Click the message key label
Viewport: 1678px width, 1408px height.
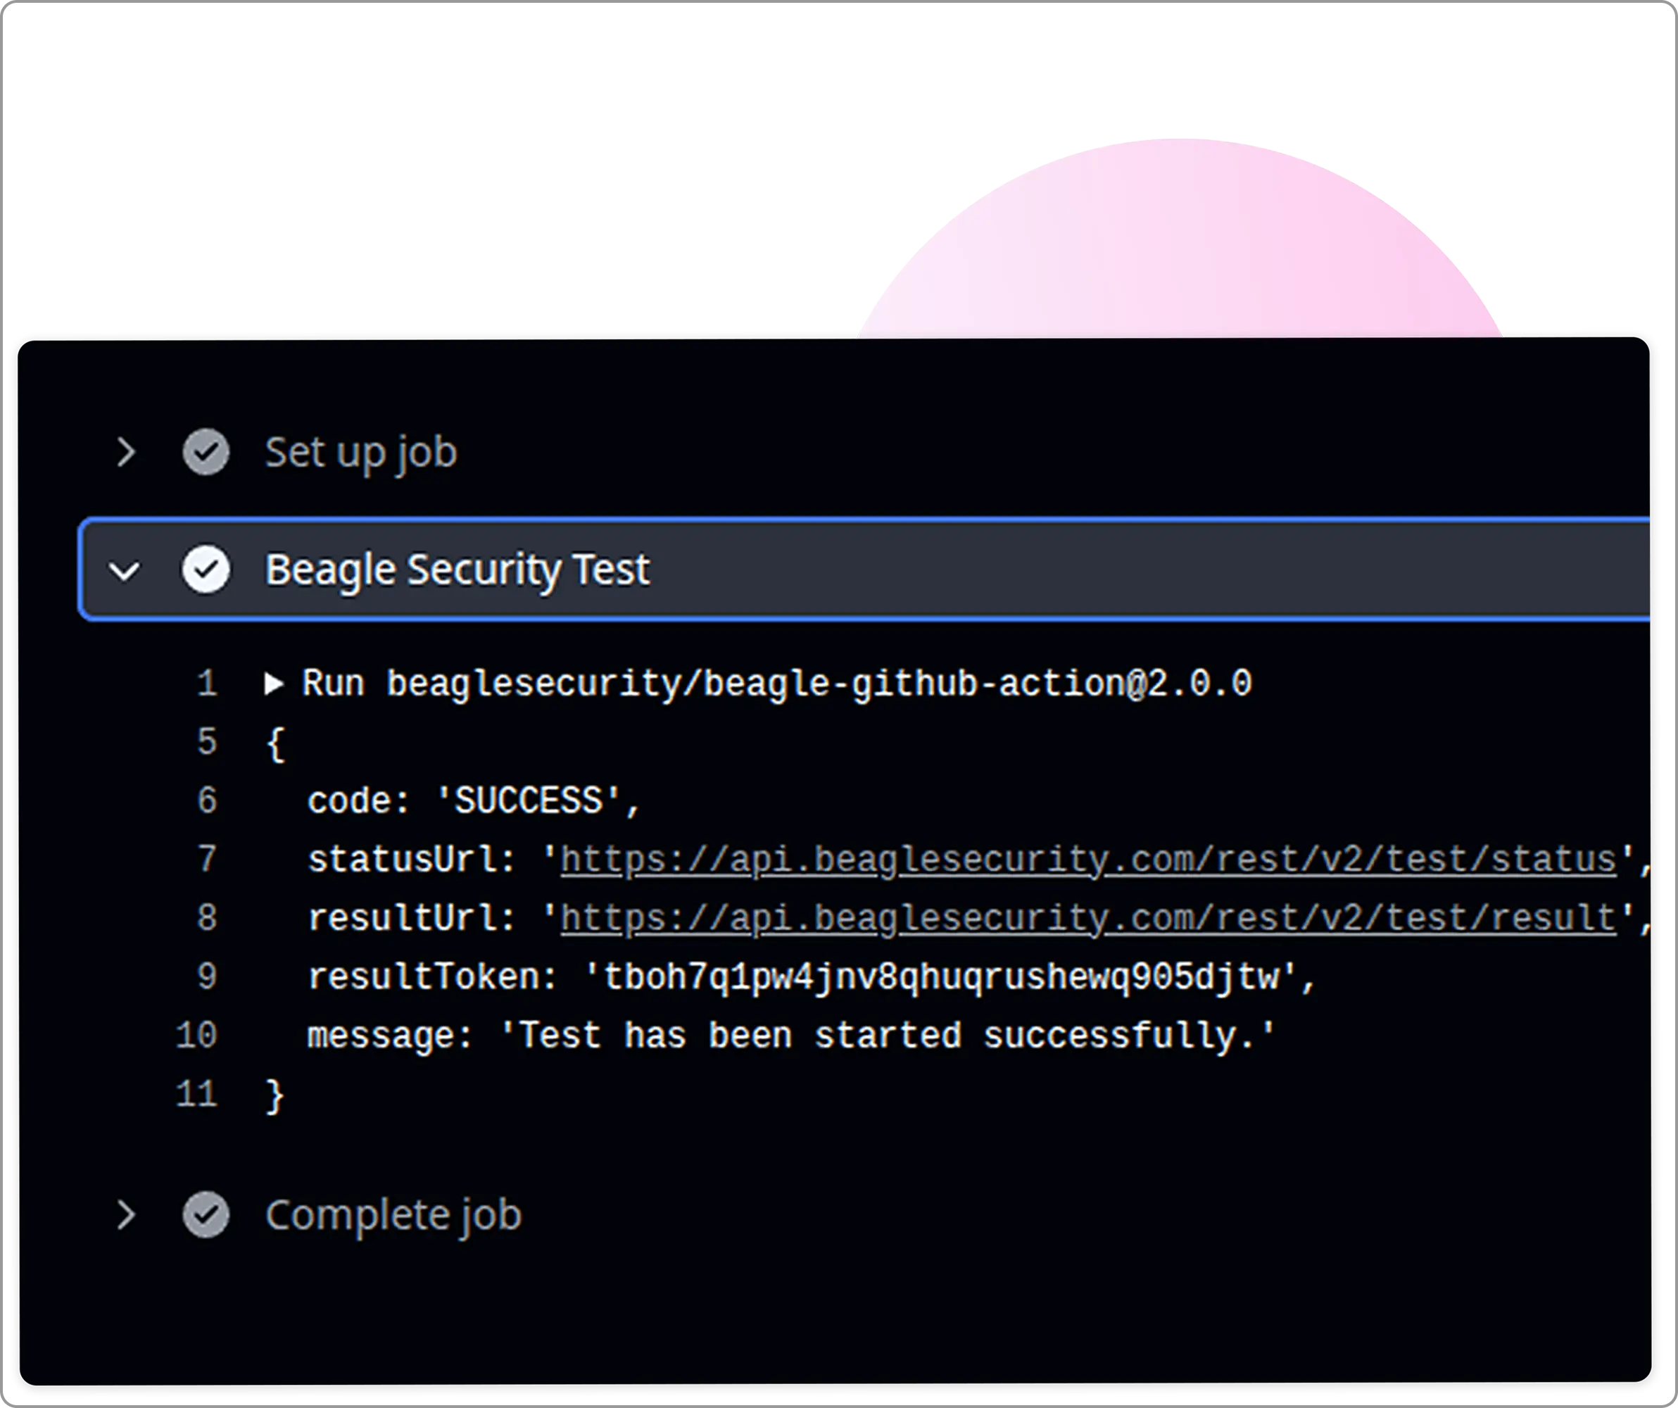[x=390, y=1037]
